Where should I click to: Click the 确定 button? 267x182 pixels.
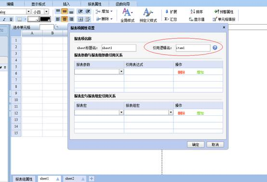pos(196,145)
